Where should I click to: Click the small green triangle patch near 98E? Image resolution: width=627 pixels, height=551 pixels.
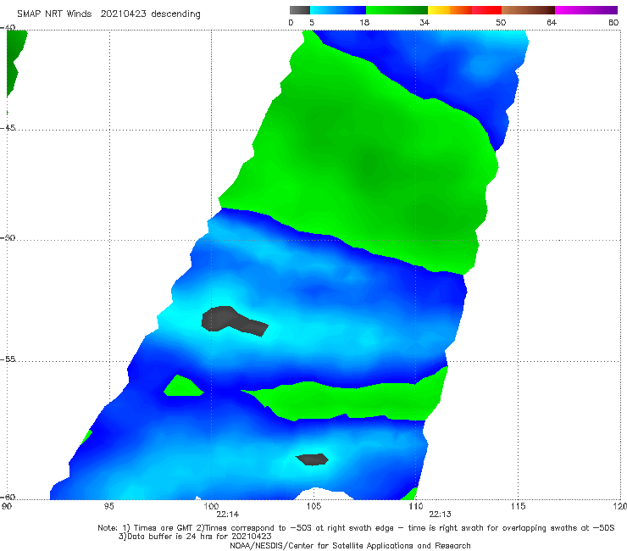click(x=182, y=387)
